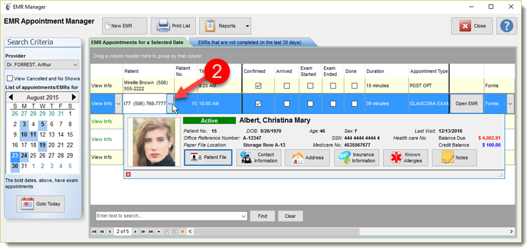Open the blue help question mark
The image size is (531, 252).
[507, 26]
